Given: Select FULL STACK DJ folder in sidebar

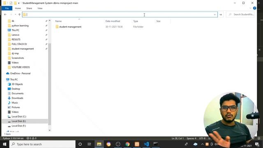Looking at the screenshot, I should pos(19,44).
